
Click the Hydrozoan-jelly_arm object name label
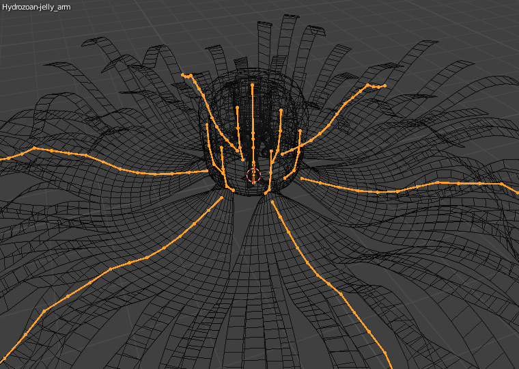pyautogui.click(x=36, y=7)
